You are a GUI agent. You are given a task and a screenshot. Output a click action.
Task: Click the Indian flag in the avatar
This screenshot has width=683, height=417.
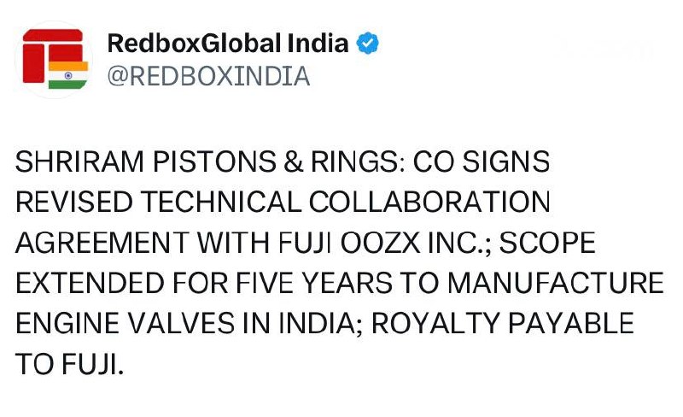point(68,74)
